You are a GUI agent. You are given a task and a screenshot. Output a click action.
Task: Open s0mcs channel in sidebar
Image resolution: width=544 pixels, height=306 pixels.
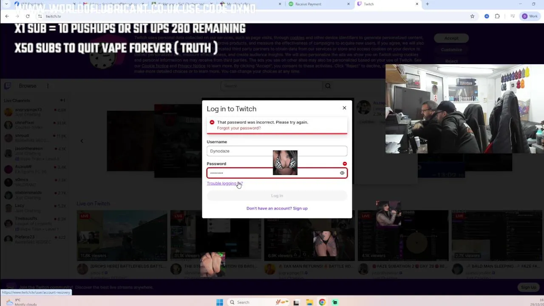coord(34,182)
